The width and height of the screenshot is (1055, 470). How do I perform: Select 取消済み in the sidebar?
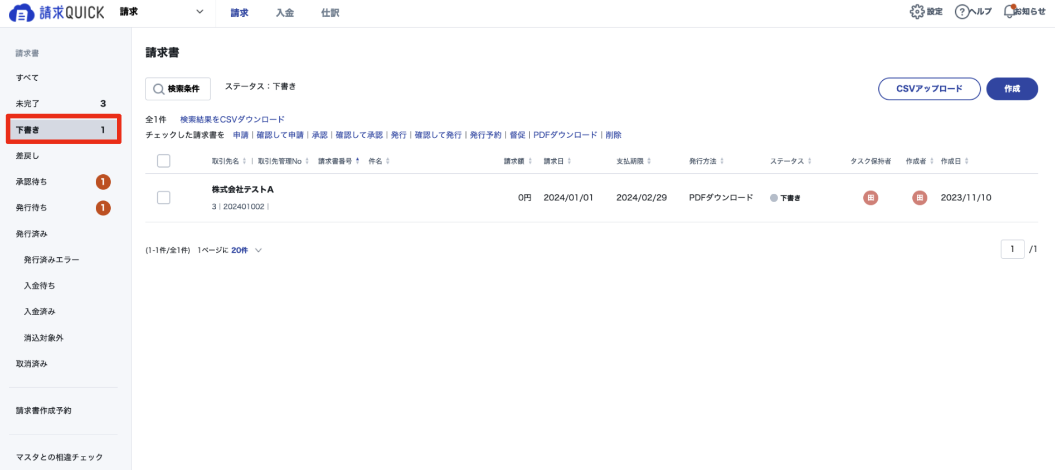coord(32,364)
